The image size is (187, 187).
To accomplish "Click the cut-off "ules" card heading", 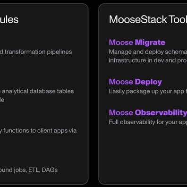I will click(9, 20).
